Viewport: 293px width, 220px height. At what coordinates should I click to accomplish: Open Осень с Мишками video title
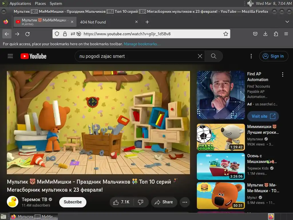(x=262, y=159)
